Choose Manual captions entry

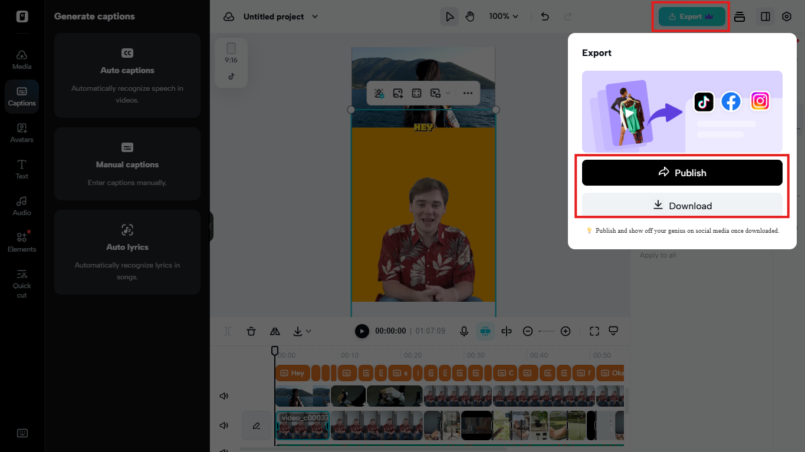(x=127, y=164)
